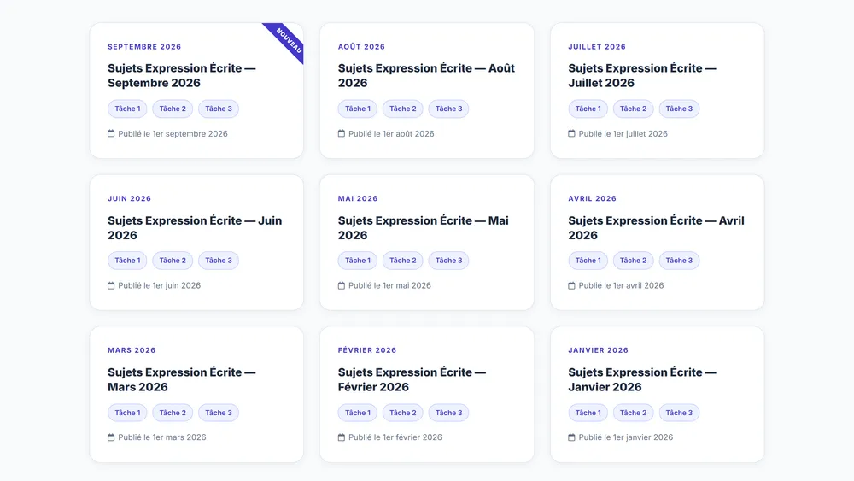Click Tâche 1 tag in Février 2026 card

coord(357,413)
